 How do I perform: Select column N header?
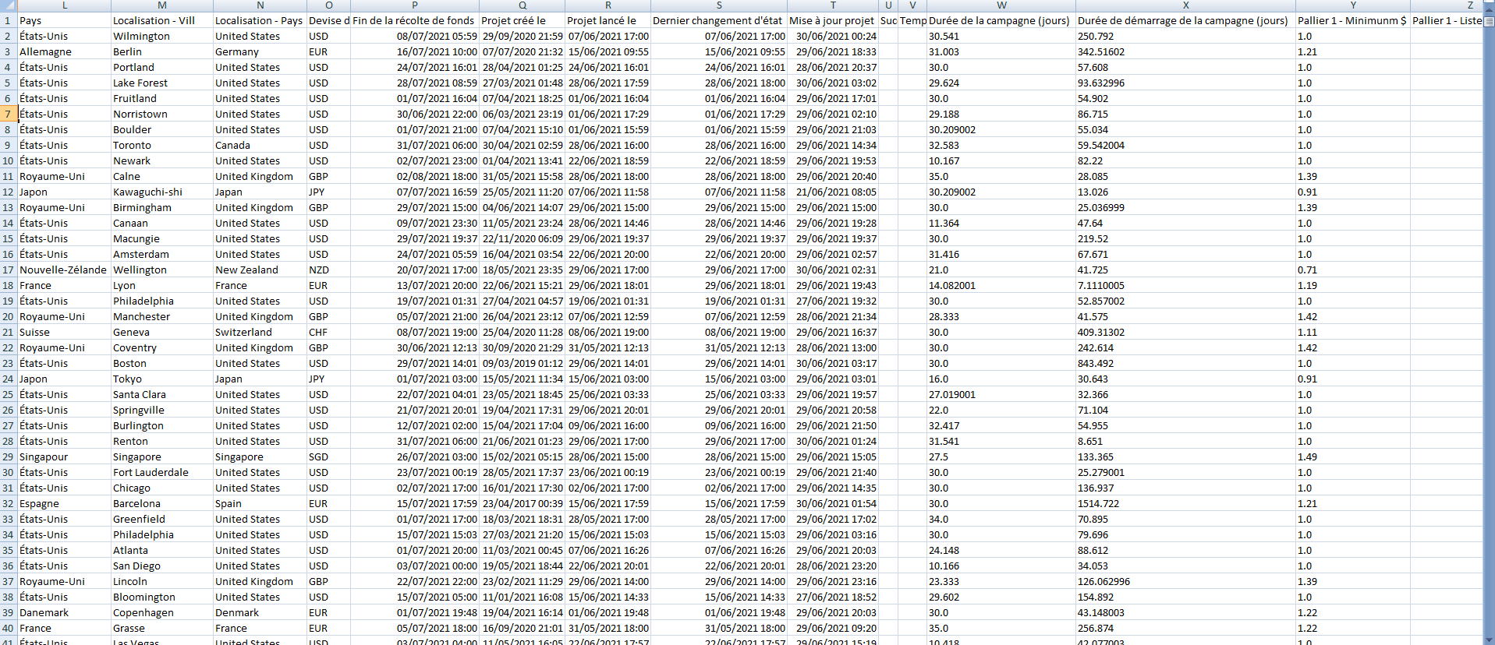tap(260, 5)
